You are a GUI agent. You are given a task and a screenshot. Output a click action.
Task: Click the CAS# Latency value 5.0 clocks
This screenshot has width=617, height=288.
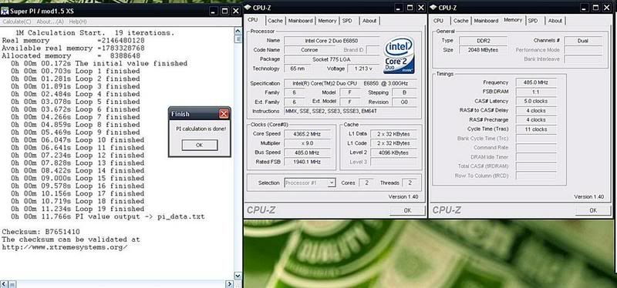[536, 102]
